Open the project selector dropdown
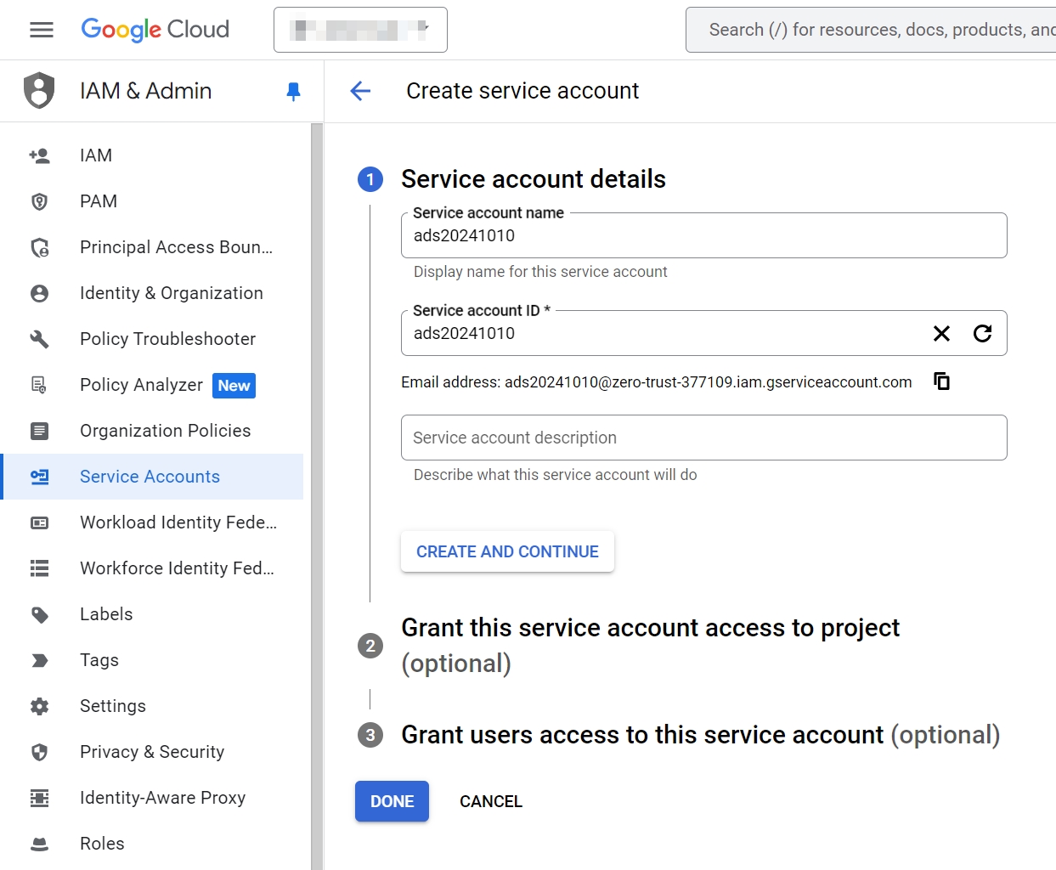This screenshot has width=1056, height=870. (360, 29)
